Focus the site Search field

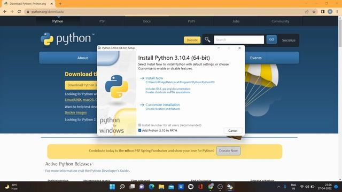(x=239, y=39)
